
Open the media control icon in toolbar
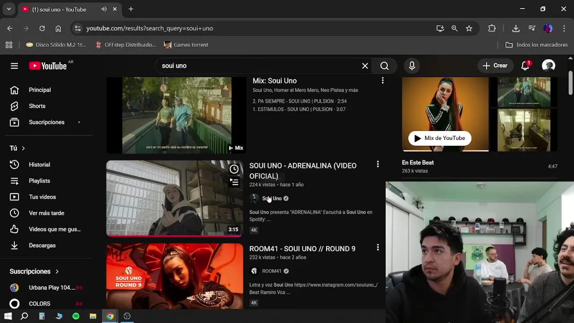[532, 28]
